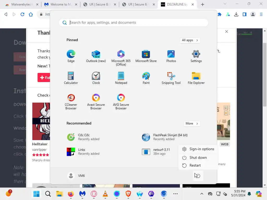Open Avast Secure Browser
The height and width of the screenshot is (200, 267).
pos(96,102)
